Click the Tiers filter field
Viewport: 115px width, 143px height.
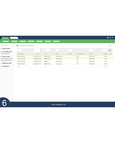(47, 50)
